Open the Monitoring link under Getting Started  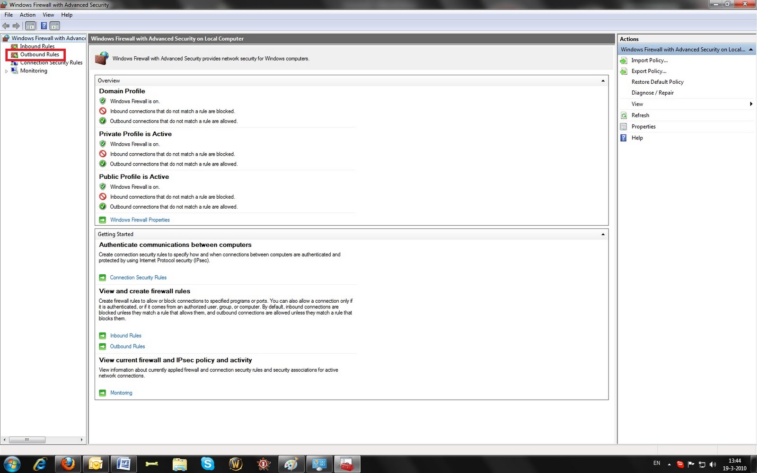coord(121,393)
